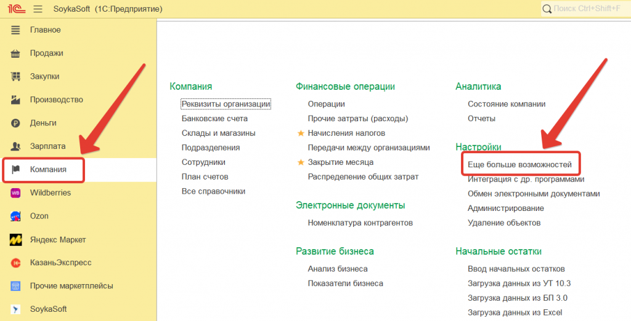Viewport: 631px width, 321px height.
Task: Click the Закупки cart icon
Action: coord(16,77)
